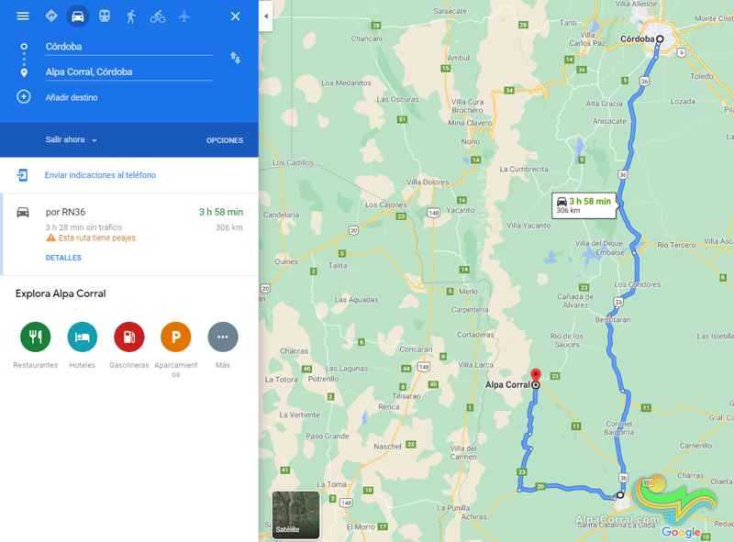Viewport: 734px width, 542px height.
Task: Select walking directions mode
Action: 131,17
